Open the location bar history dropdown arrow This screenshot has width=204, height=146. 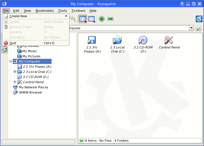pyautogui.click(x=191, y=28)
